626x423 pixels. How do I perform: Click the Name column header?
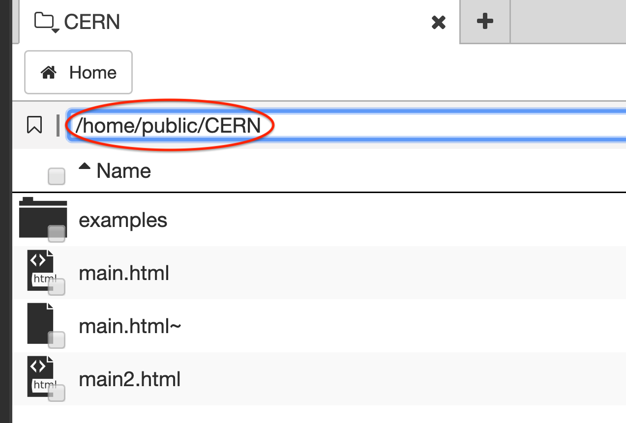coord(123,170)
